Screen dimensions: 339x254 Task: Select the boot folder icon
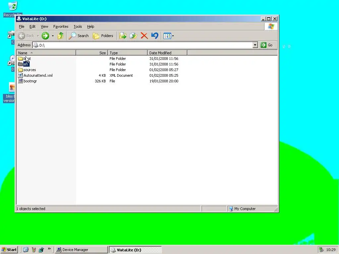21,59
